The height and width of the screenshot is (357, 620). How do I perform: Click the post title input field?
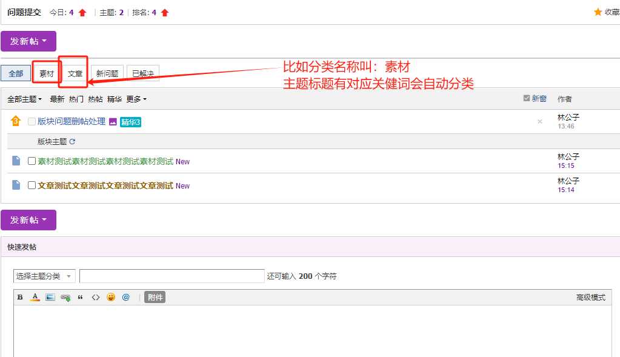click(172, 276)
